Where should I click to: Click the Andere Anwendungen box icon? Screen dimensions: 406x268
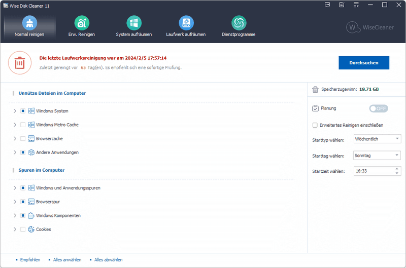(x=31, y=152)
